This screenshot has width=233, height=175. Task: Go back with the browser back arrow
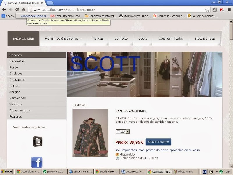click(4, 10)
